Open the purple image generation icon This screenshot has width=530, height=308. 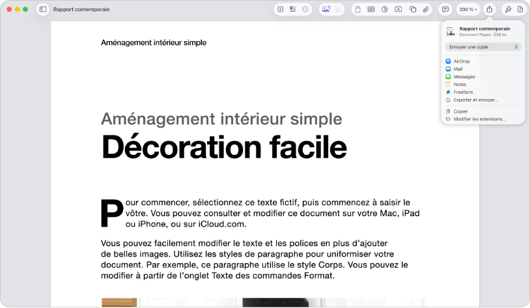(x=326, y=10)
